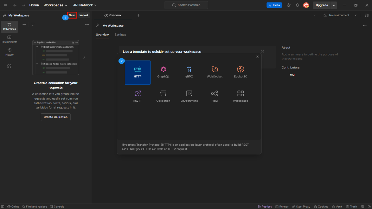This screenshot has width=372, height=209.
Task: Open the Environments sidebar panel
Action: pos(9,39)
